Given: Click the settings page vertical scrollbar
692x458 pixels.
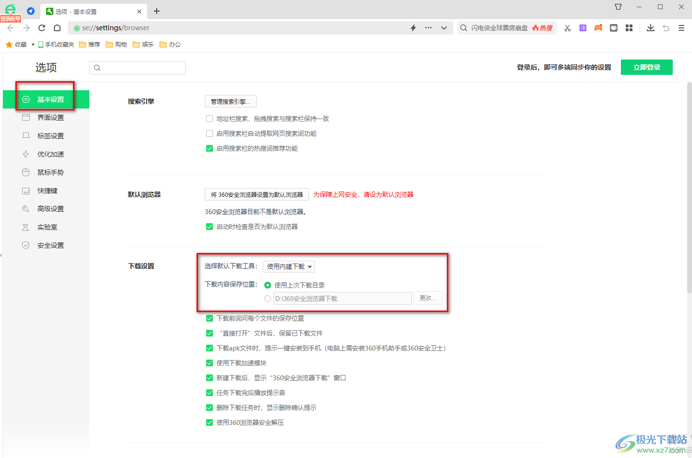Looking at the screenshot, I should point(689,187).
